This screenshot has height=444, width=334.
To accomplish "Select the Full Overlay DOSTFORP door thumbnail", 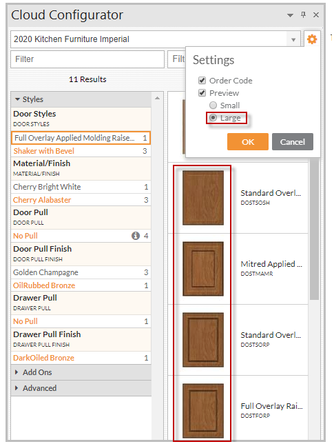I will [x=203, y=411].
